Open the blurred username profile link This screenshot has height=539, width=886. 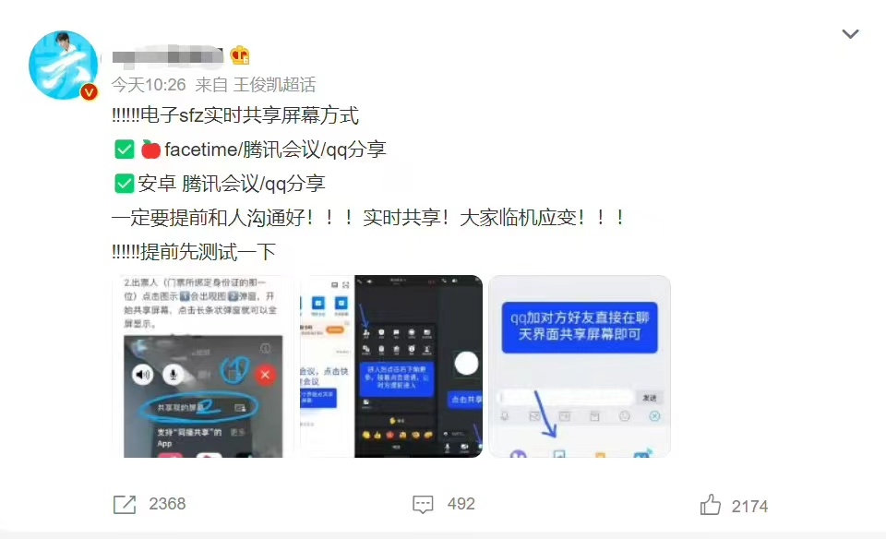click(x=167, y=56)
